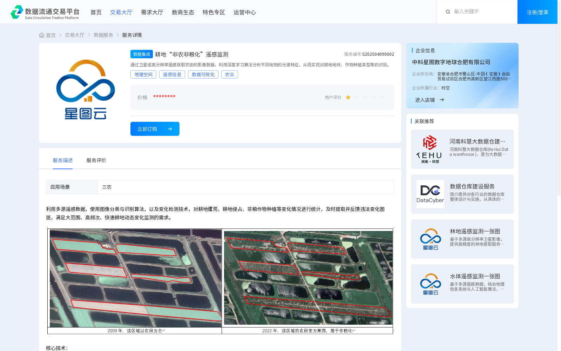Open the 河南科慧大数据仓建 recommendation title
The height and width of the screenshot is (351, 561).
[x=478, y=141]
